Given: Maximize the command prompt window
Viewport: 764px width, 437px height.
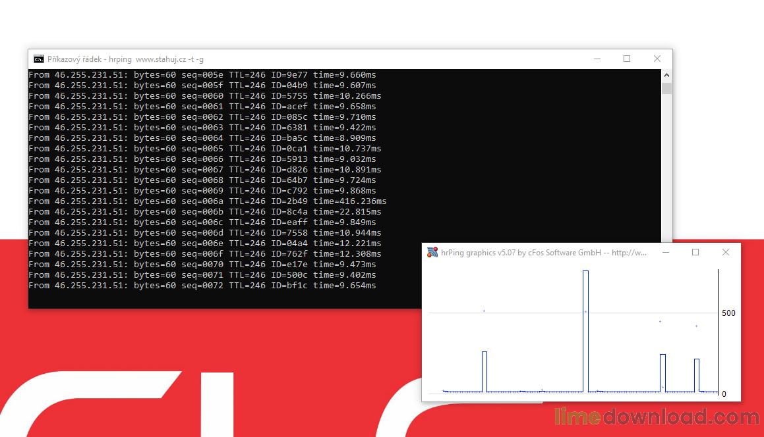Looking at the screenshot, I should point(627,59).
